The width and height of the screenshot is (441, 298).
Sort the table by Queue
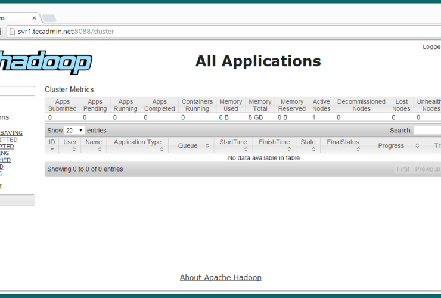(191, 145)
